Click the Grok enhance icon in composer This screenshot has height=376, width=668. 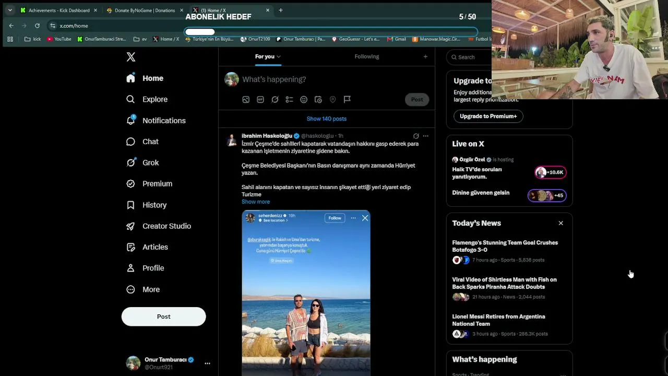point(275,100)
